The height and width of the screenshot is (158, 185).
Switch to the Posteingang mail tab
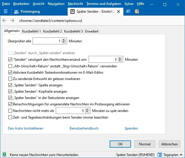pyautogui.click(x=27, y=12)
